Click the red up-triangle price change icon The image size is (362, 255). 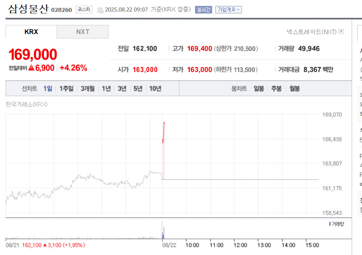[31, 68]
